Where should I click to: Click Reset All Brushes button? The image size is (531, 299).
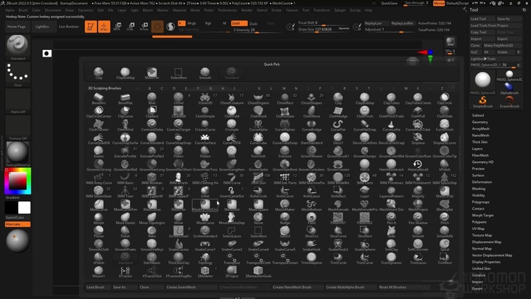[403, 287]
